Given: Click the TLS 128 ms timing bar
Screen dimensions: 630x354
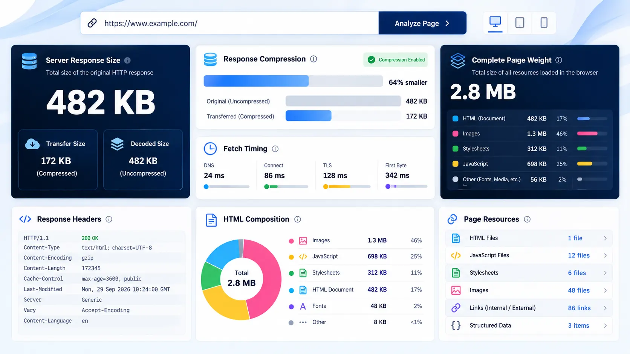Looking at the screenshot, I should pos(347,187).
